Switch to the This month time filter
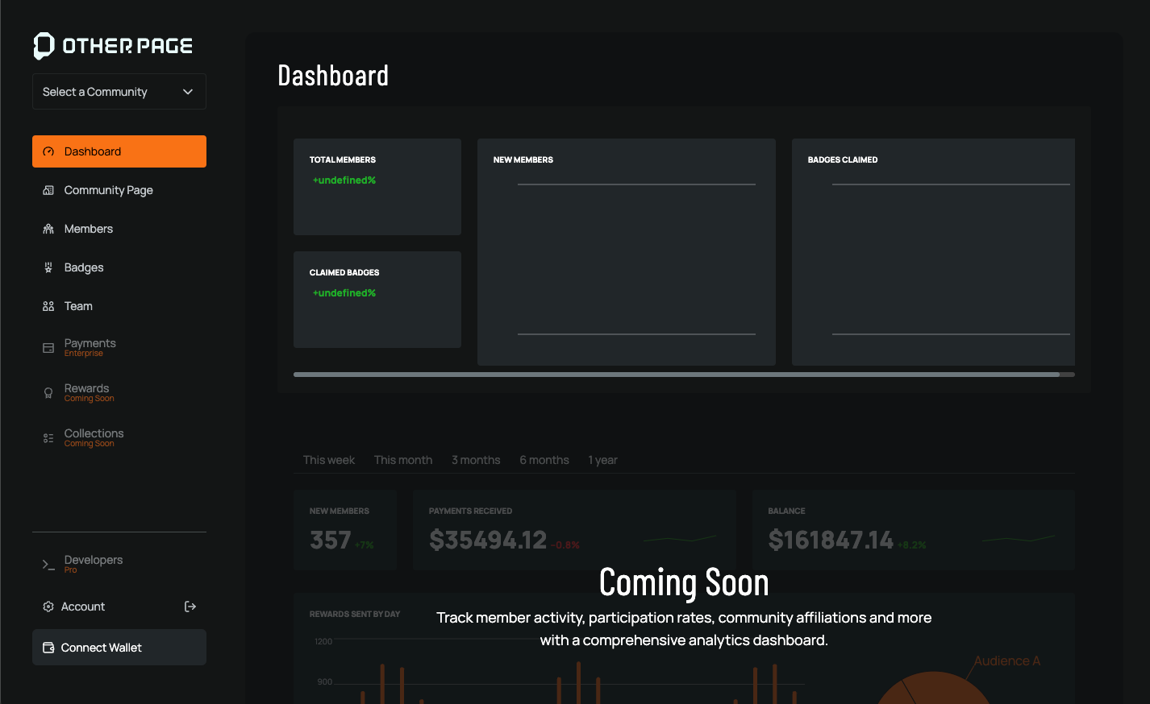The height and width of the screenshot is (704, 1150). pos(403,460)
